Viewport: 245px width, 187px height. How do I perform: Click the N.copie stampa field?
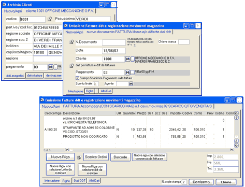click(x=184, y=182)
